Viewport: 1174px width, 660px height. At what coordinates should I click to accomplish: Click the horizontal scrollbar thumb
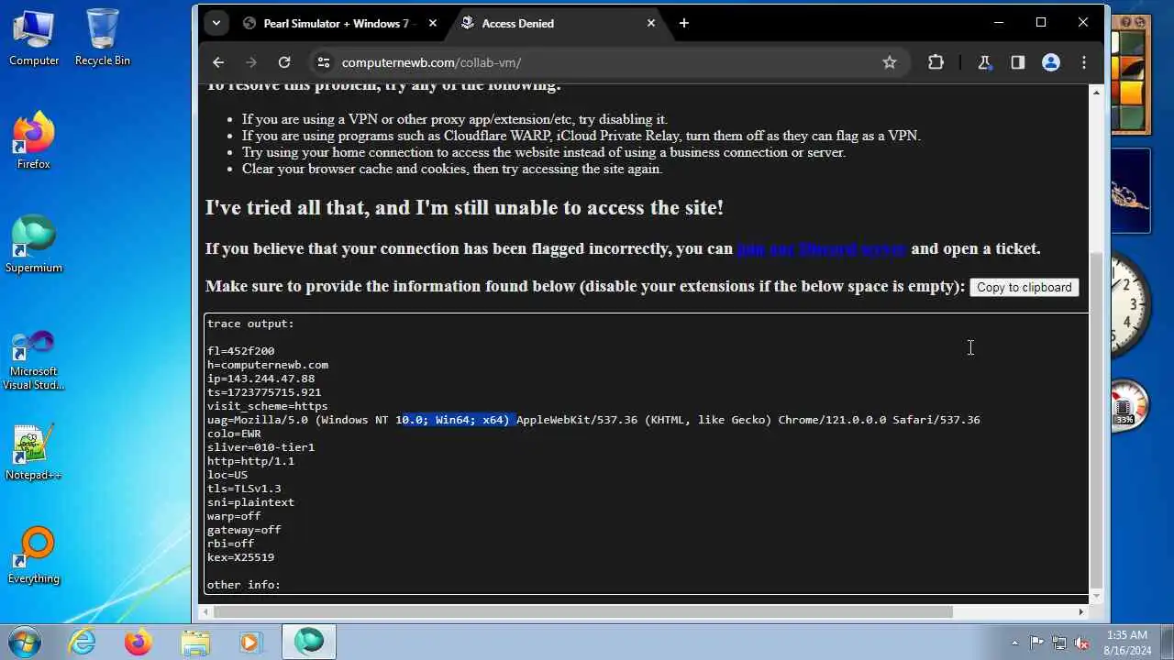point(582,612)
